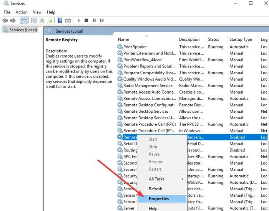Screen dimensions: 269x211
Task: Click the Print Spooler gear icon
Action: (120, 46)
